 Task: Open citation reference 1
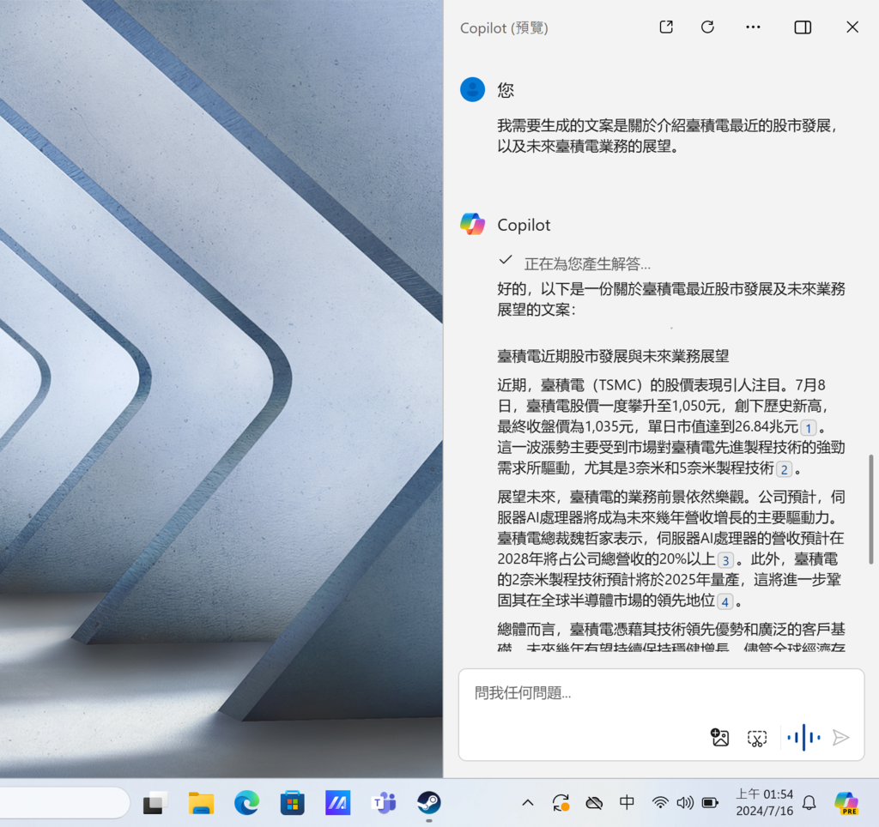(x=808, y=428)
